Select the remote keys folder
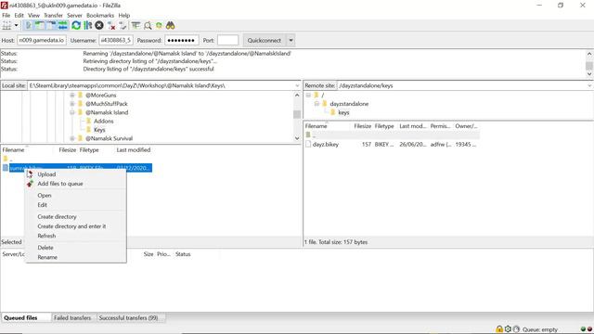 point(343,112)
